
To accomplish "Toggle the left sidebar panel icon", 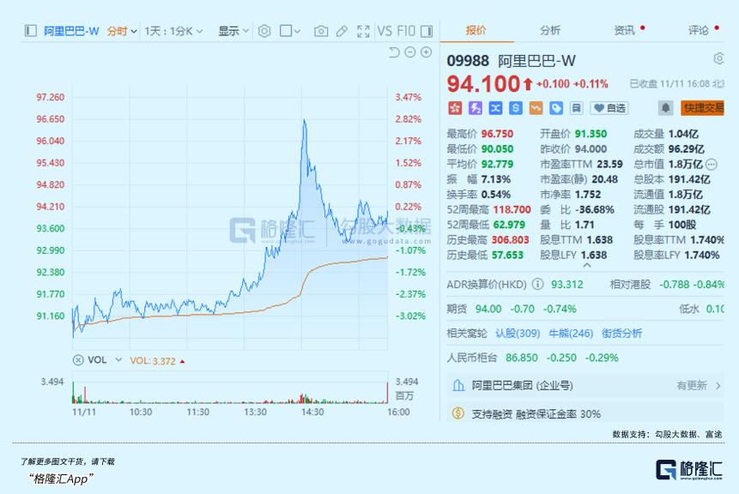I will point(31,31).
